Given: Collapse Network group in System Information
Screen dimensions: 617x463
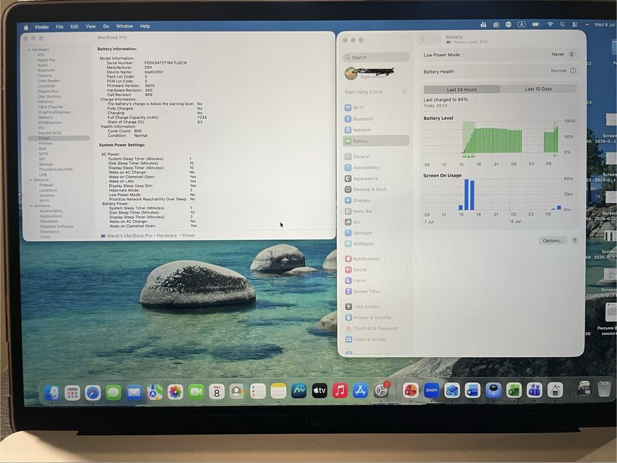Looking at the screenshot, I should pos(30,180).
